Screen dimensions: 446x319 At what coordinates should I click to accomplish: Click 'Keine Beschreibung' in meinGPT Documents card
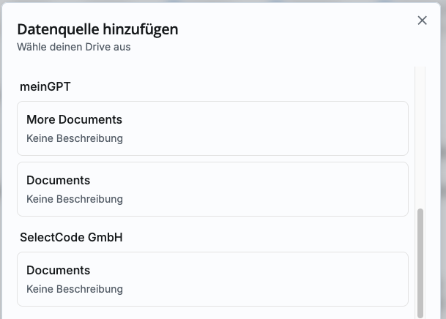pos(75,199)
